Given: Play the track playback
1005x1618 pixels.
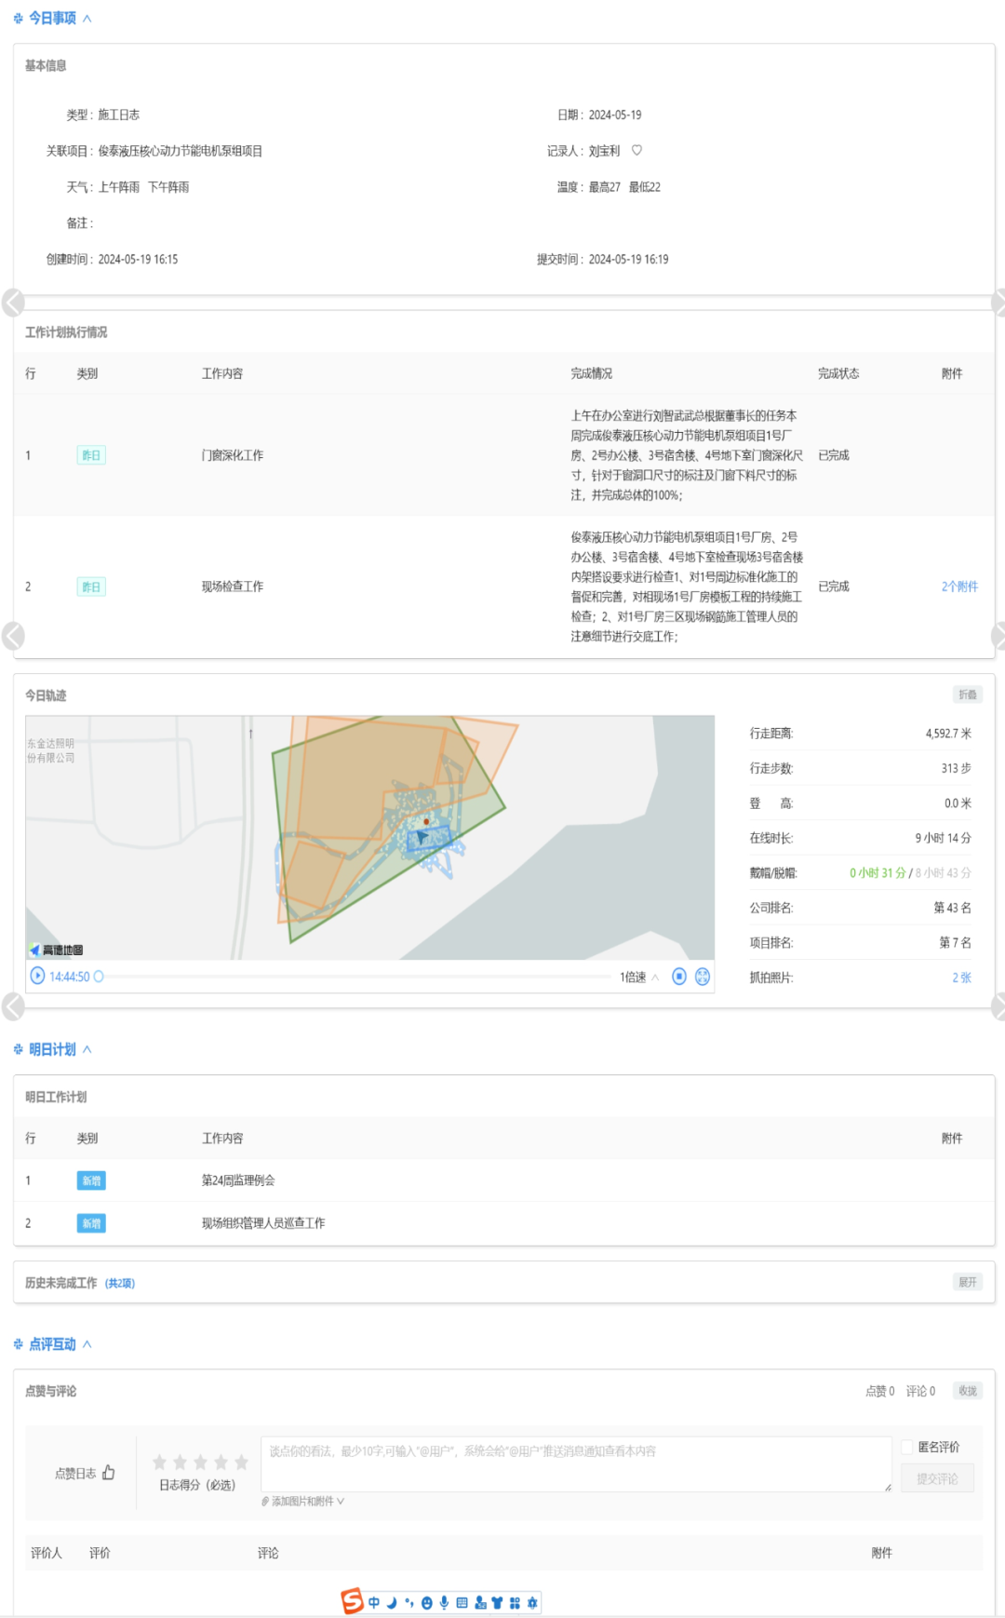Looking at the screenshot, I should coord(37,976).
